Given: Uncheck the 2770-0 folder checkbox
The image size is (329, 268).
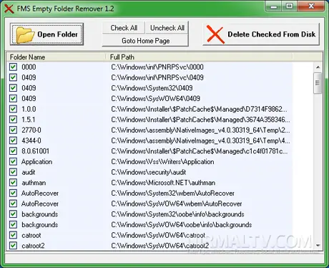Looking at the screenshot, I should pyautogui.click(x=13, y=130).
